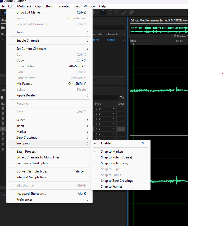Open the Help menu
The image size is (223, 226).
click(x=102, y=6)
